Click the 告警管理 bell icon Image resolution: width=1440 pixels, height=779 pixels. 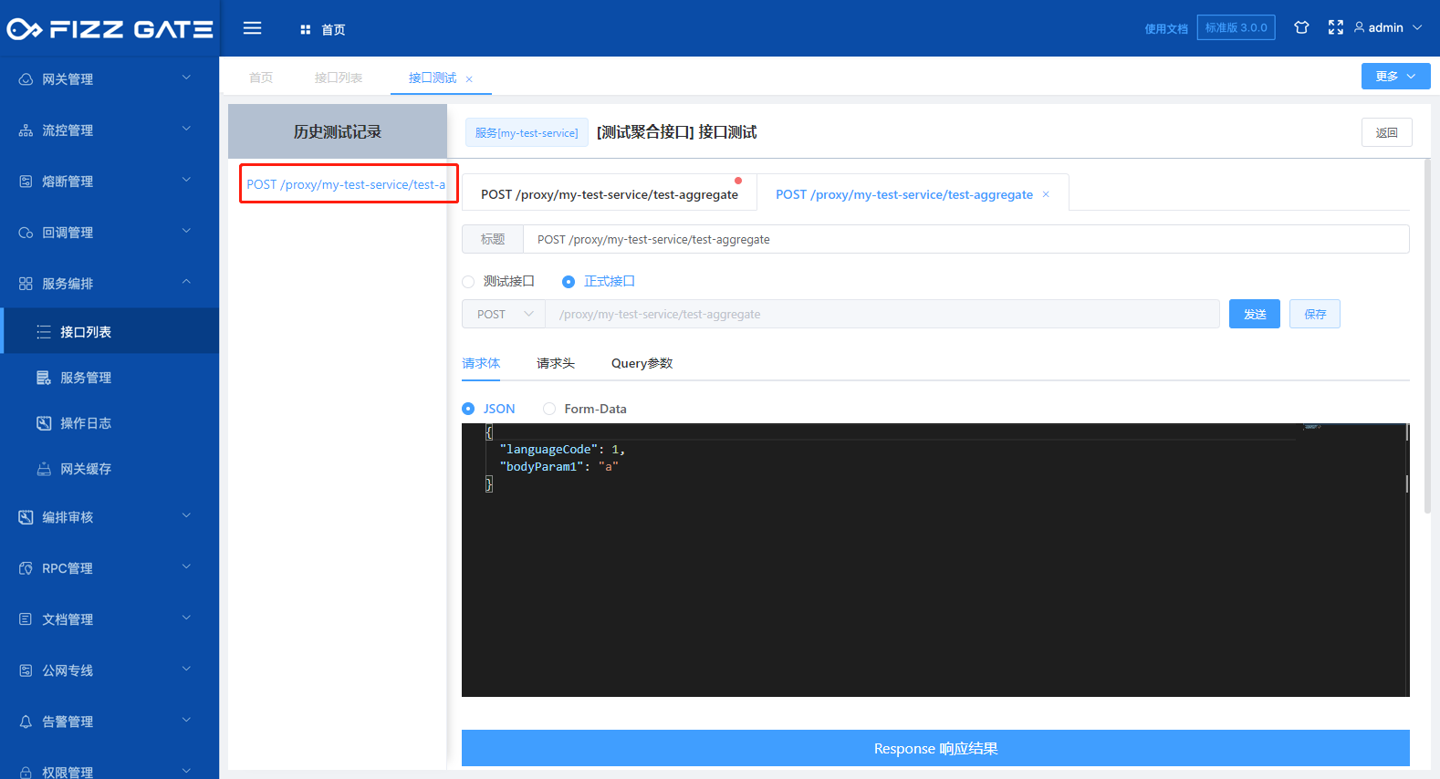coord(26,722)
